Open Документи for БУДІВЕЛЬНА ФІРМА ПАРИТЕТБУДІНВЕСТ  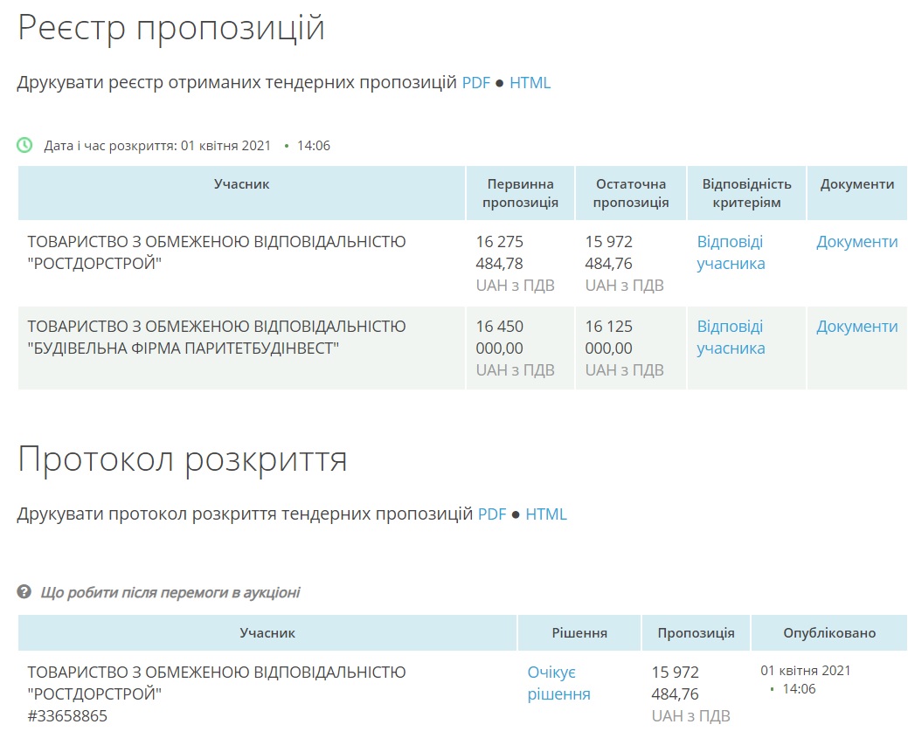click(856, 327)
